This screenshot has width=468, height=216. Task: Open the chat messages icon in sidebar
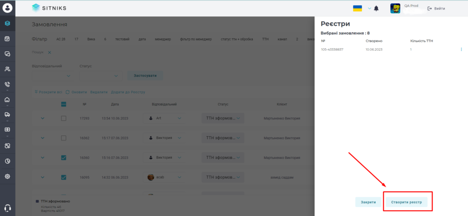tap(7, 54)
